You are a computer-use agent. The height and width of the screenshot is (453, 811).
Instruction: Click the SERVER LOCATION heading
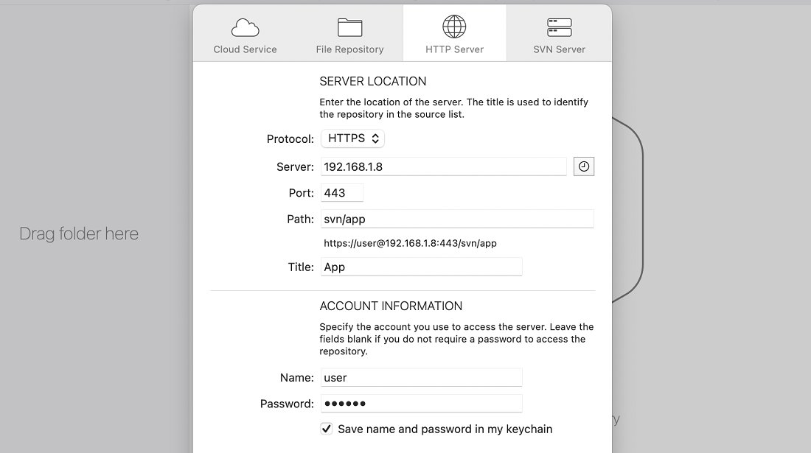coord(373,81)
